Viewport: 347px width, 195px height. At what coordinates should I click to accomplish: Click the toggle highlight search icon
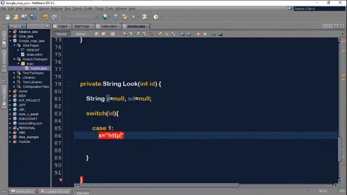click(145, 34)
